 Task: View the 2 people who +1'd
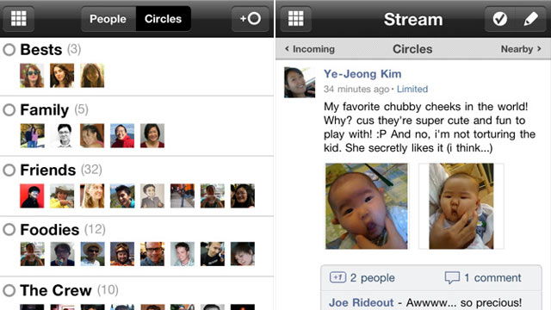coord(373,277)
